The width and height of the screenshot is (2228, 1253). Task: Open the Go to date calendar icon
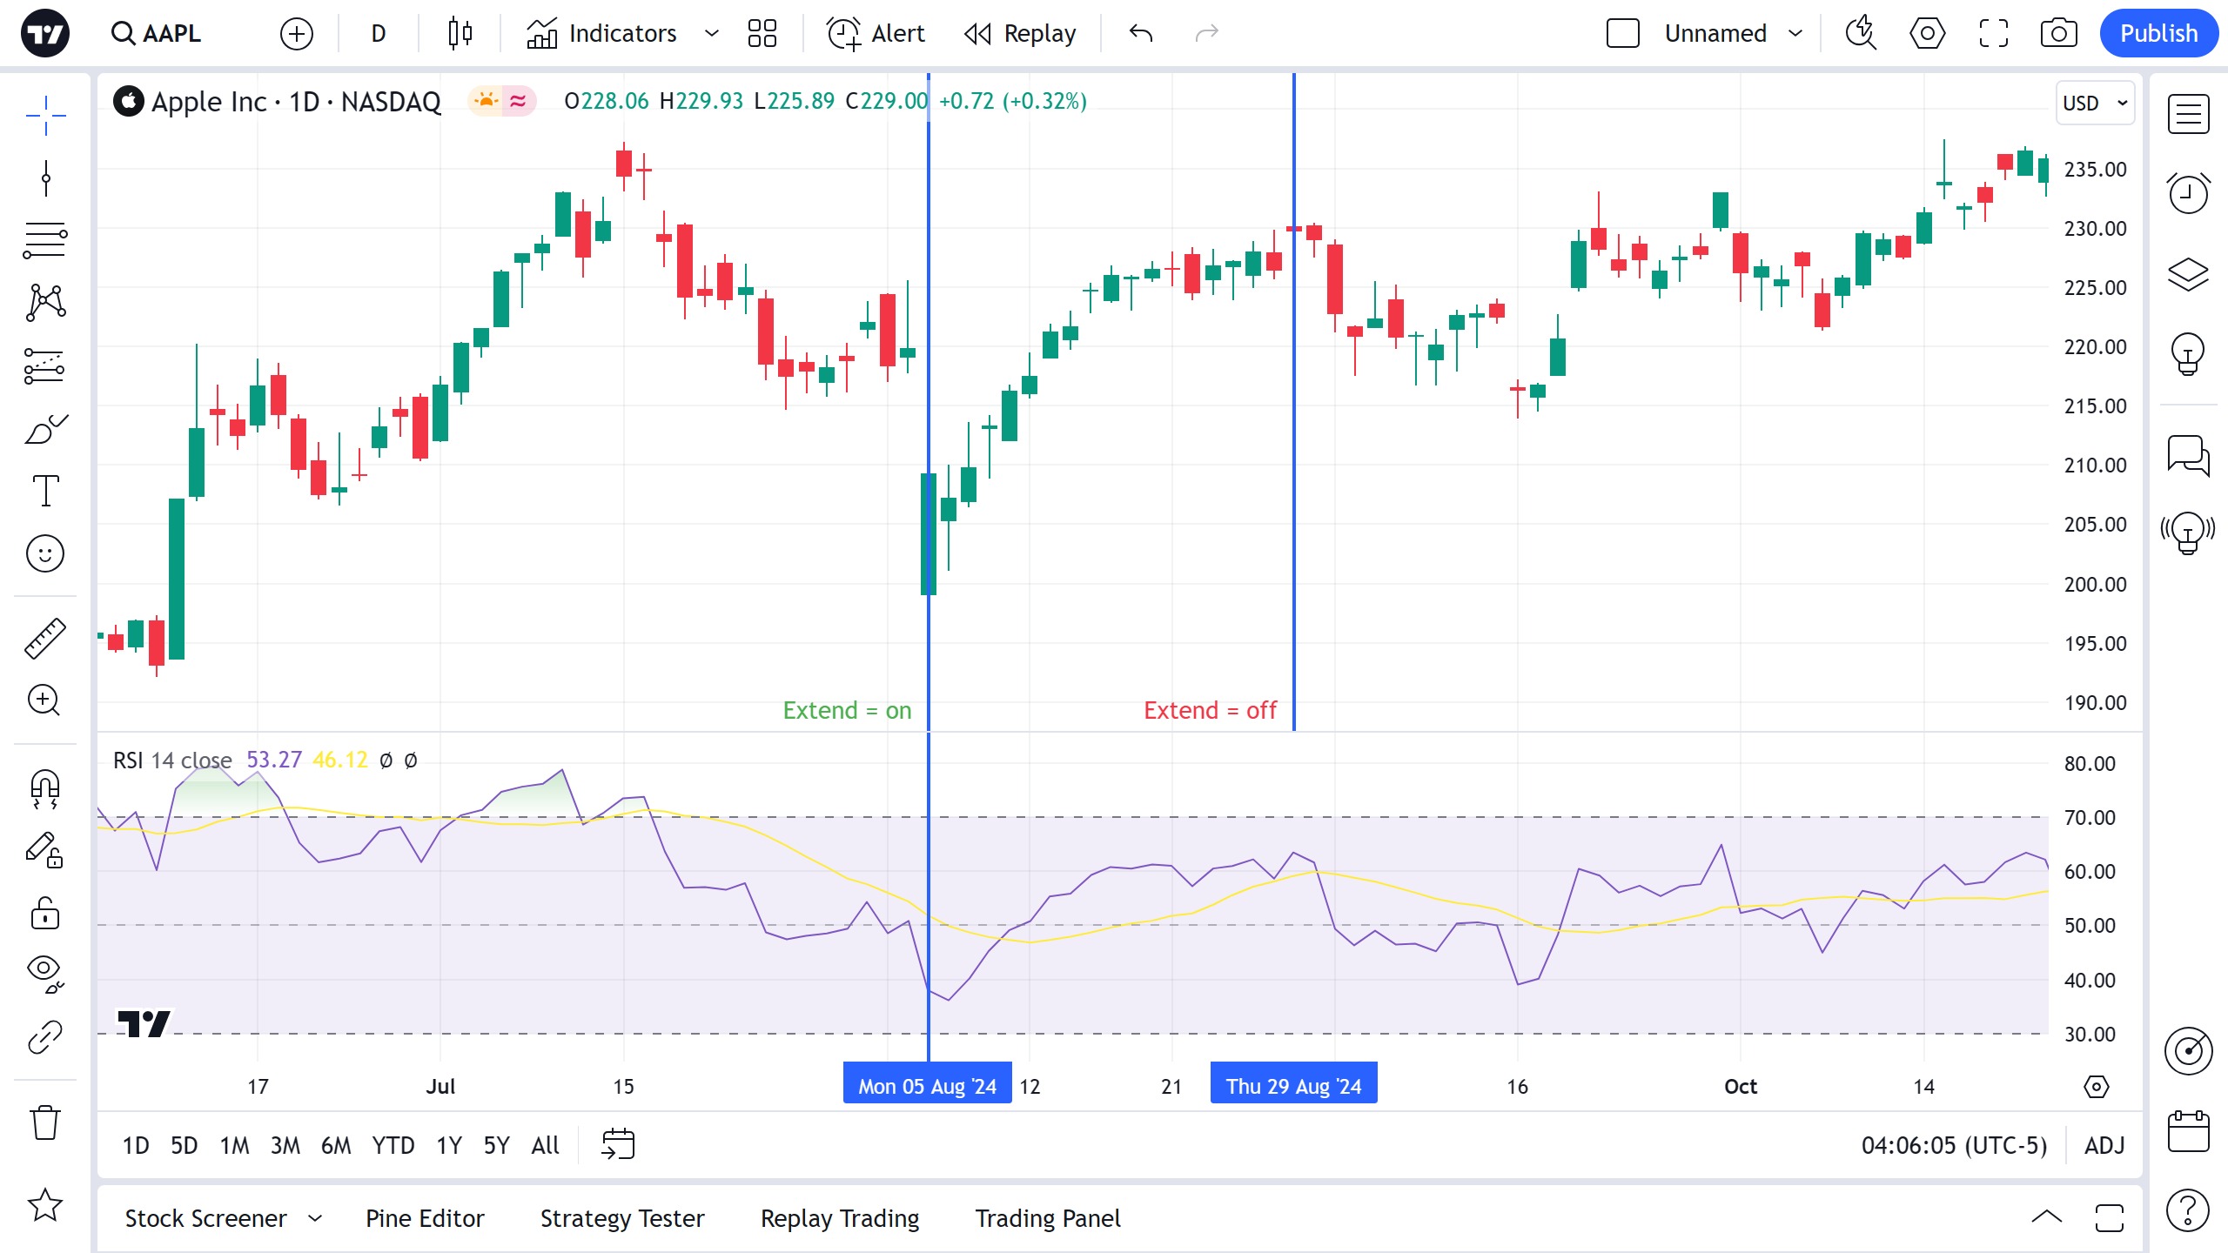pos(618,1144)
